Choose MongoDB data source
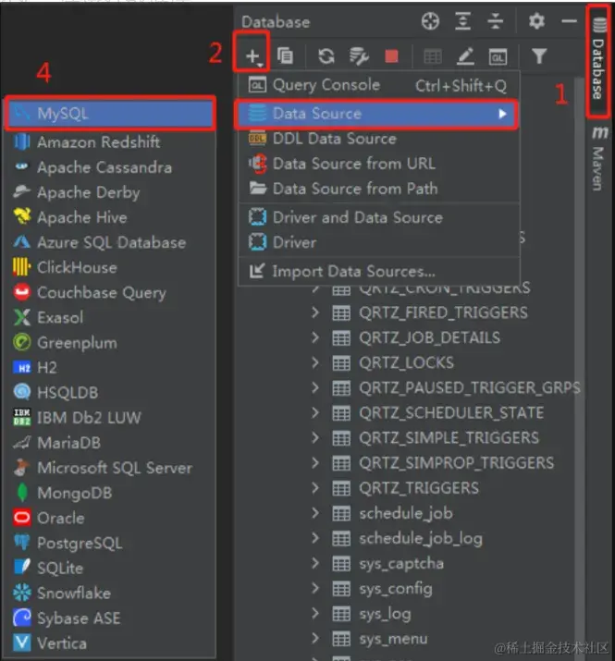The image size is (615, 661). coord(110,493)
